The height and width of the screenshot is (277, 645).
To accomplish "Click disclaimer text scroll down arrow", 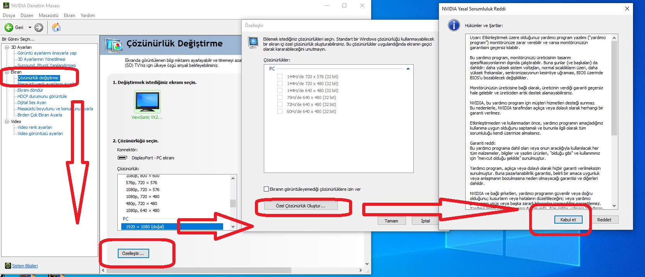I will point(614,206).
